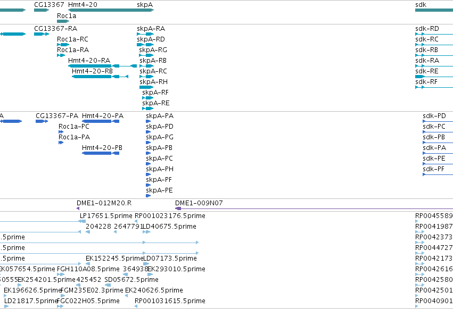This screenshot has height=309, width=453.
Task: Select the RP001031615.5prime EST label
Action: coord(170,301)
